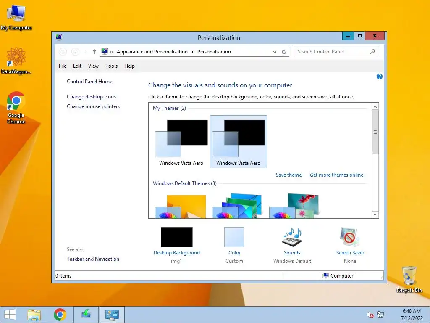Click the Windows Start button
The height and width of the screenshot is (323, 430).
[10, 315]
